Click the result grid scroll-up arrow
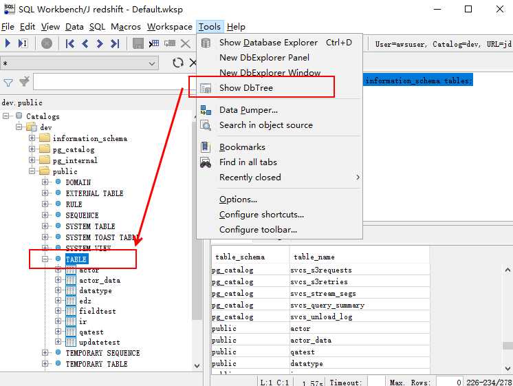513x386 pixels. (x=507, y=270)
